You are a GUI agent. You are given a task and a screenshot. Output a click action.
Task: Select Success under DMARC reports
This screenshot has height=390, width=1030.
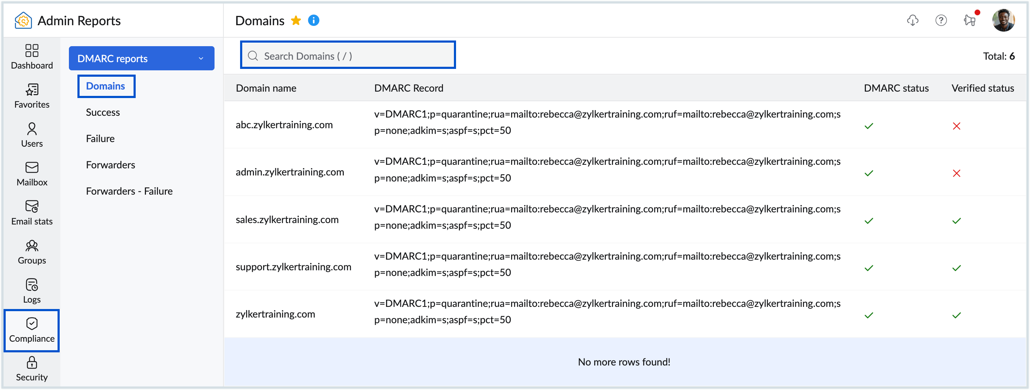103,112
